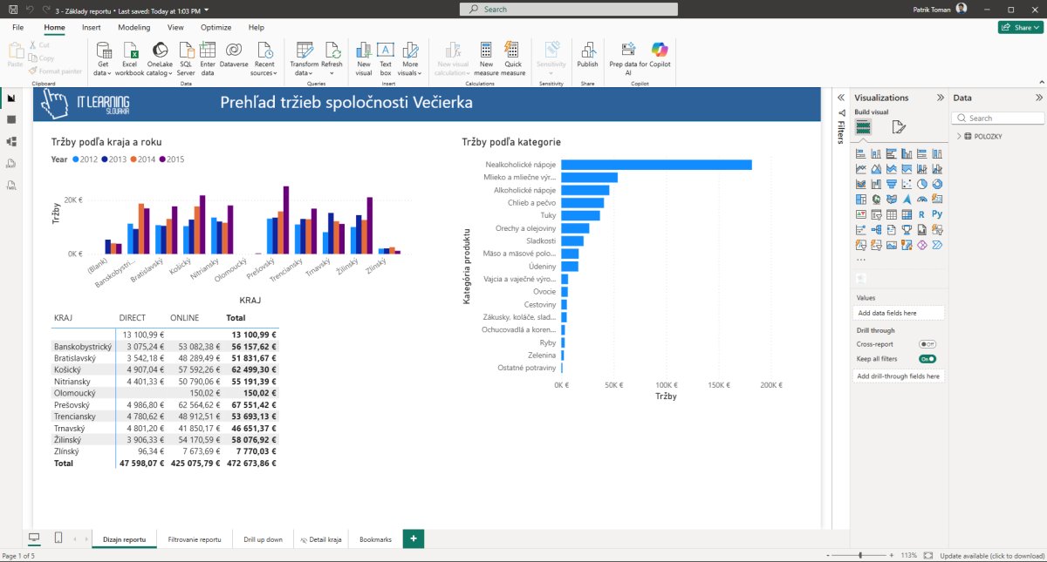Click the Share button
The image size is (1047, 562).
pos(1017,28)
